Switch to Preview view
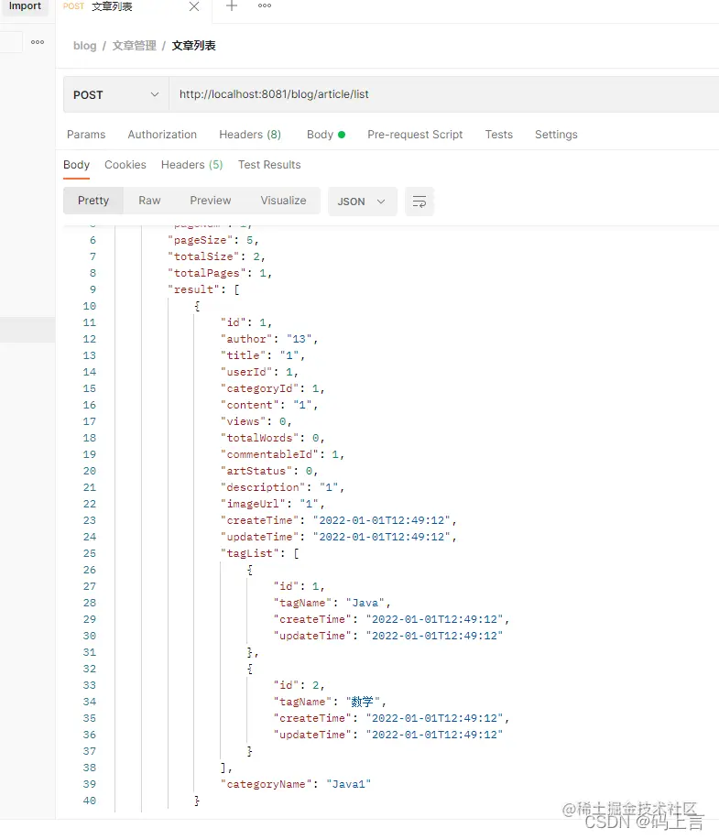The image size is (719, 839). (211, 201)
